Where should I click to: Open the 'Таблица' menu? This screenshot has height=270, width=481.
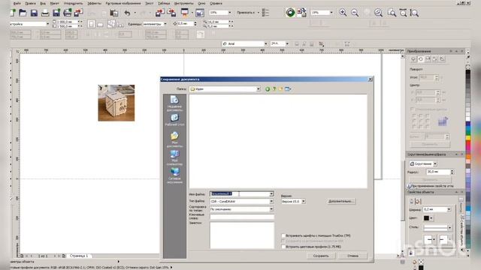[x=164, y=3]
